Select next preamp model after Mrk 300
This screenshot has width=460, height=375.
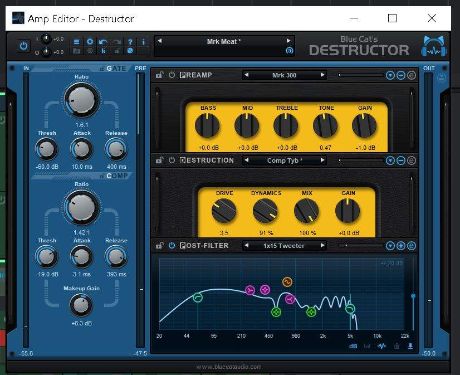point(322,75)
